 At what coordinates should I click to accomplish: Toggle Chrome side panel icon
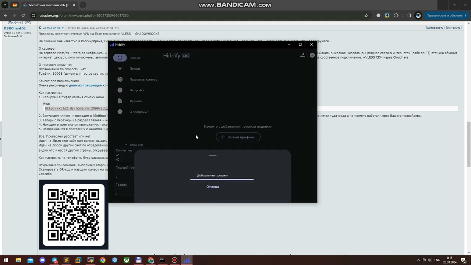409,15
